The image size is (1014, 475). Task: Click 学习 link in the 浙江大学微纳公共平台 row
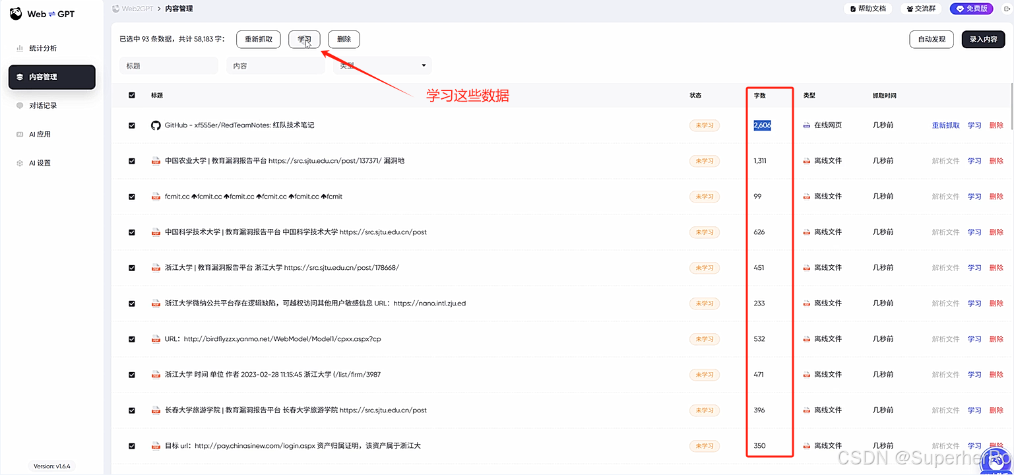974,303
